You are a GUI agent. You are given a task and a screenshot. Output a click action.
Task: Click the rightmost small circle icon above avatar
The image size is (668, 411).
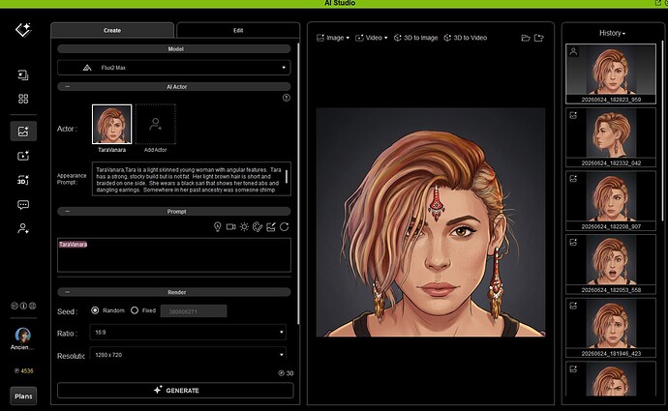coord(32,306)
